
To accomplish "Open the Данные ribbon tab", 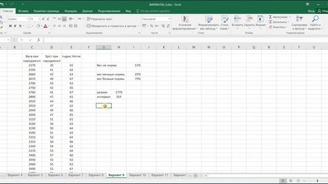I will click(88, 11).
